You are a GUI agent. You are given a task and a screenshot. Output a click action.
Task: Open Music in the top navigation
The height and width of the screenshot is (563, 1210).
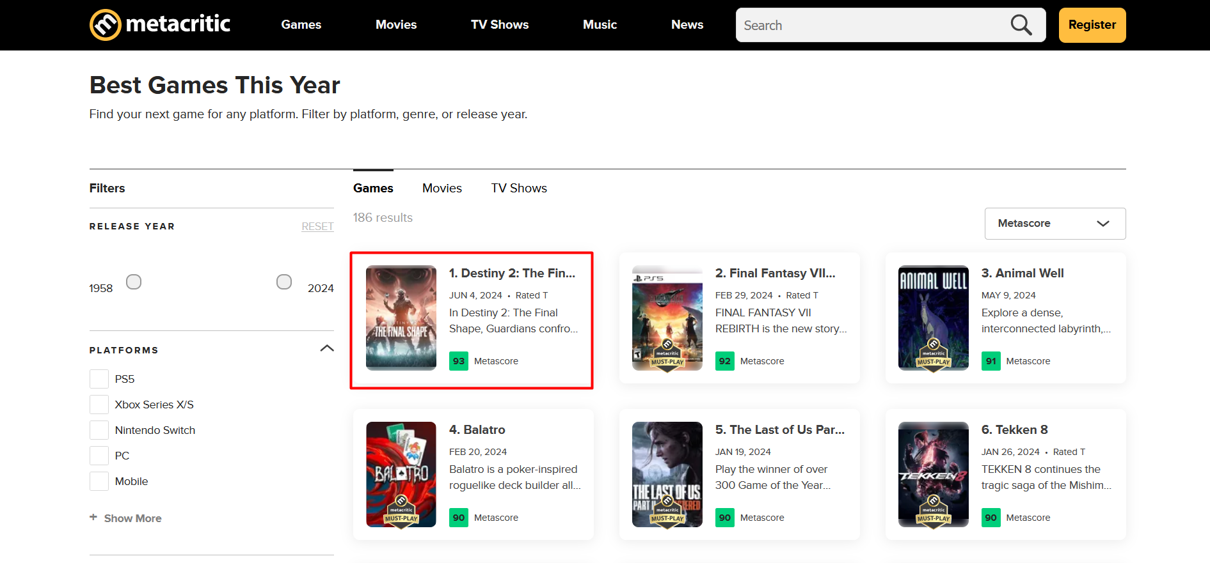pyautogui.click(x=600, y=25)
